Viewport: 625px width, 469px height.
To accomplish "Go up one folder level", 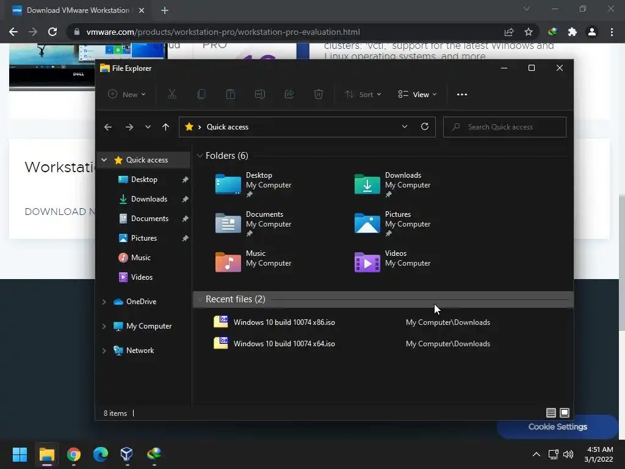I will tap(165, 127).
